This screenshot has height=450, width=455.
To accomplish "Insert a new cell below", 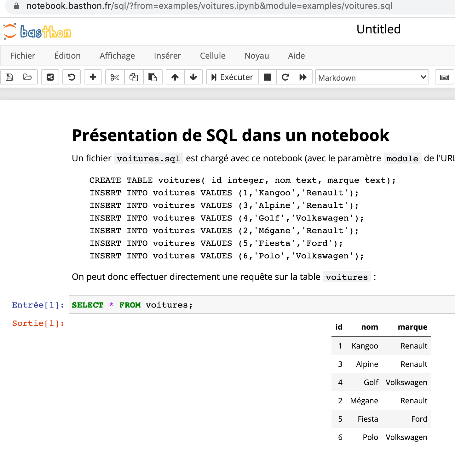I will (93, 77).
